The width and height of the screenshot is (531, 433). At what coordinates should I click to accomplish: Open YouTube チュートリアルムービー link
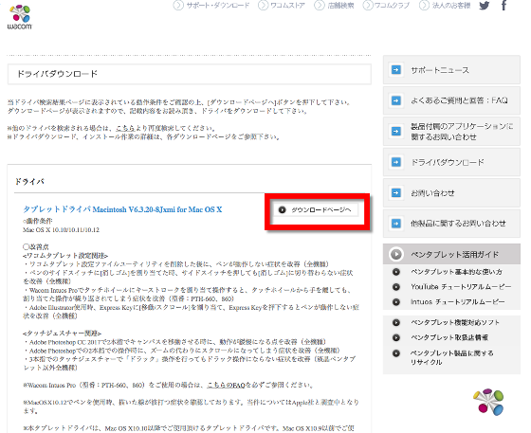pos(461,287)
